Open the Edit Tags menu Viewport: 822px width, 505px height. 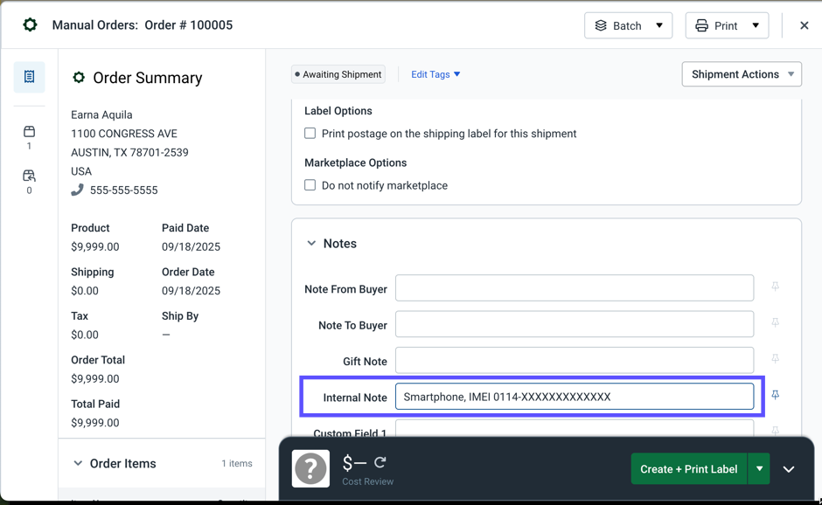[x=435, y=74]
